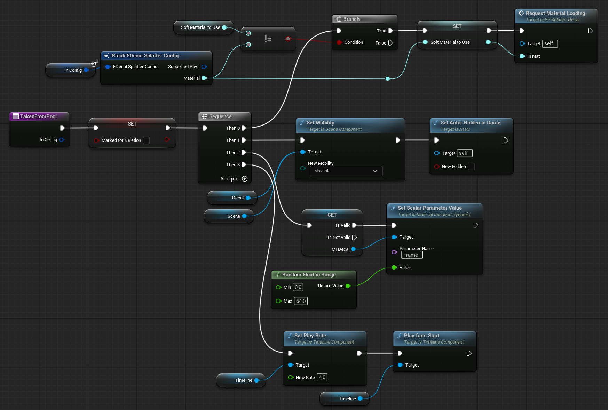The image size is (608, 410).
Task: Click the Set Mobility node title
Action: pos(320,123)
